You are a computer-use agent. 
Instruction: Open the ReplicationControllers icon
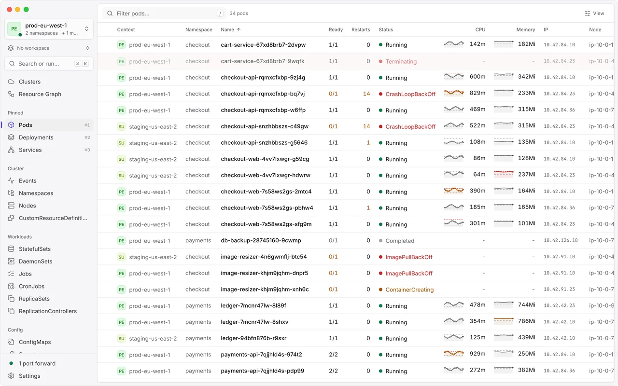[11, 311]
